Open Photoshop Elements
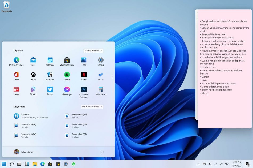 [84, 92]
